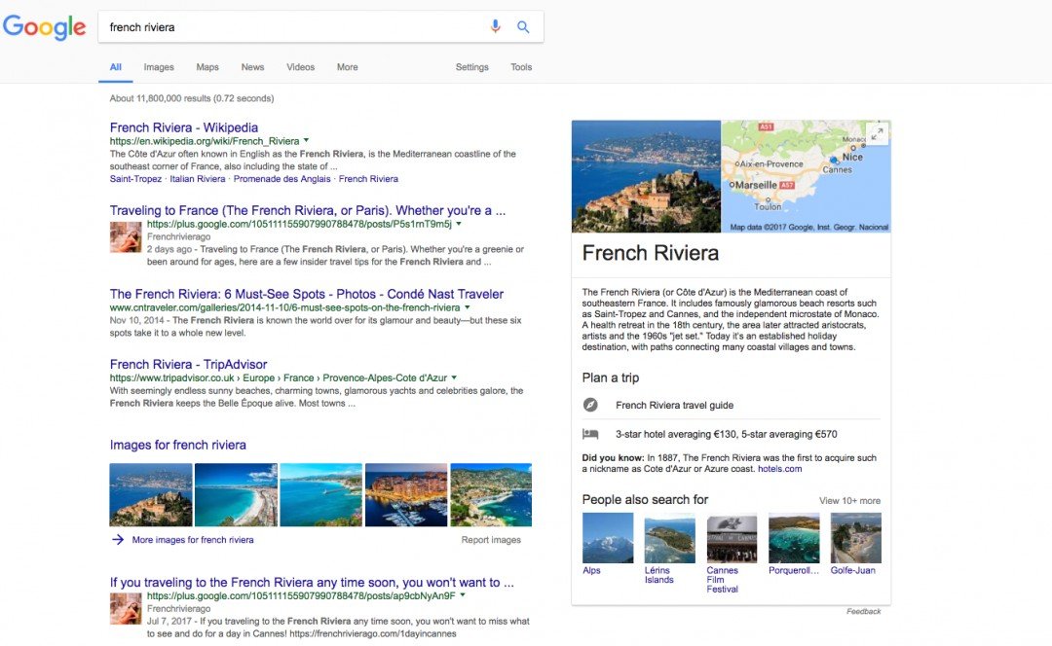
Task: Expand arrow beside plus.google.com P5s1rnT9m5j URL
Action: coord(459,224)
